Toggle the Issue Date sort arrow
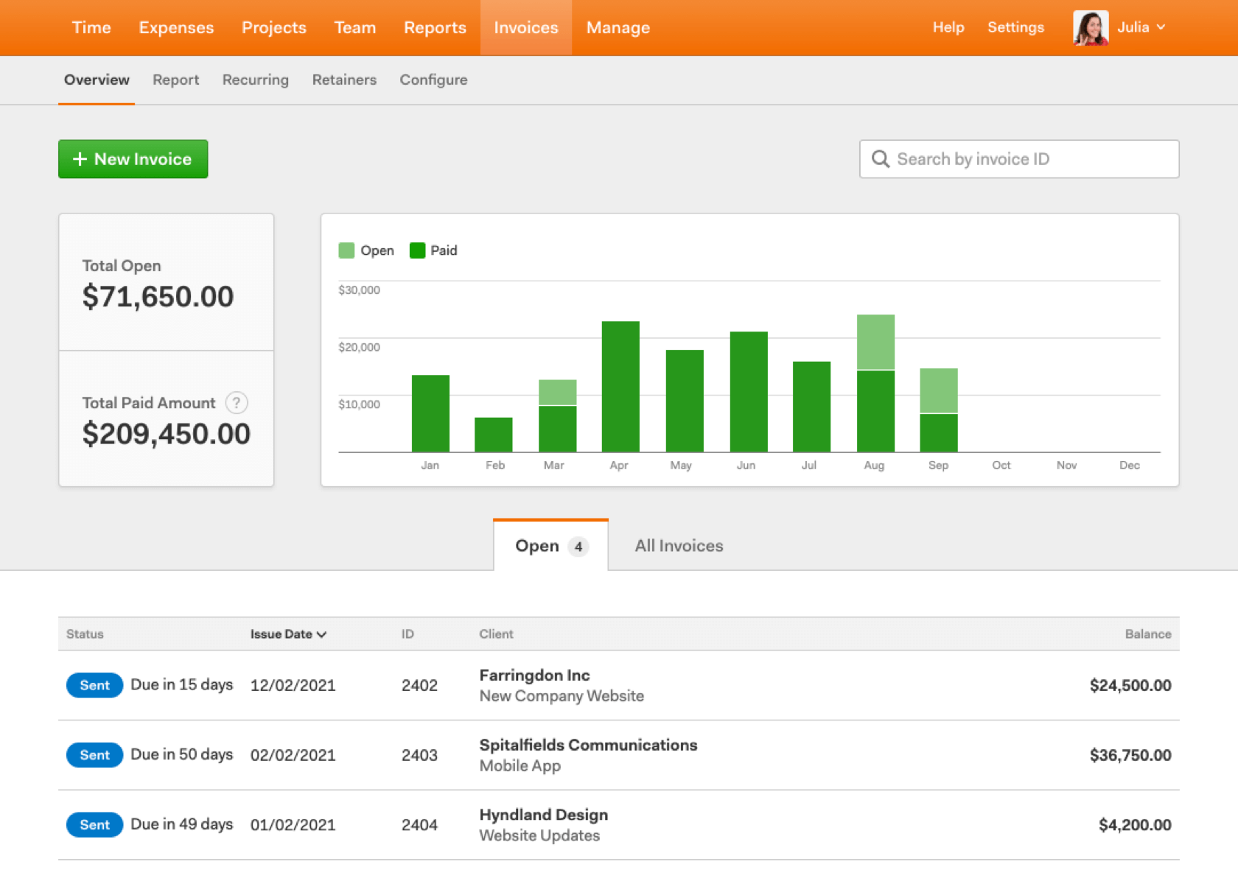Image resolution: width=1238 pixels, height=884 pixels. 322,634
